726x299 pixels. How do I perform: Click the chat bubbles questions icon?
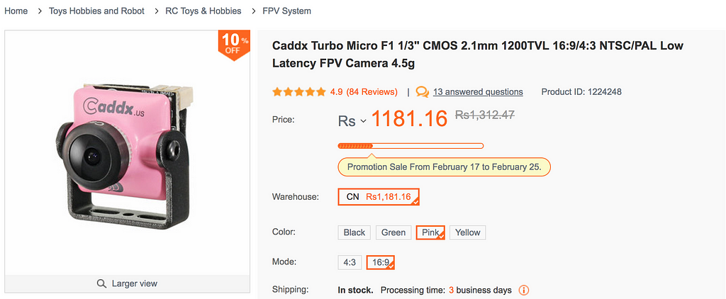[423, 91]
